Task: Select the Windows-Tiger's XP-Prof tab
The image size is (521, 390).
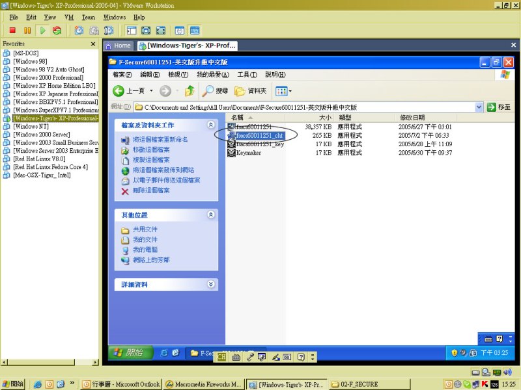Action: pyautogui.click(x=188, y=45)
